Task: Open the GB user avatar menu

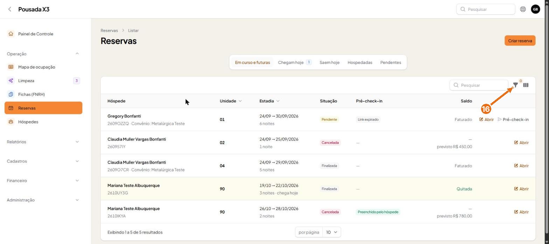Action: pyautogui.click(x=535, y=9)
